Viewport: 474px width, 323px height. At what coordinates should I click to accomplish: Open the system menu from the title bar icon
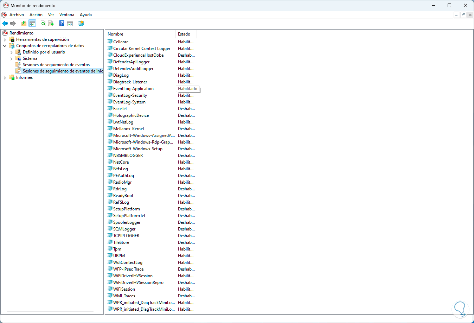[6, 5]
